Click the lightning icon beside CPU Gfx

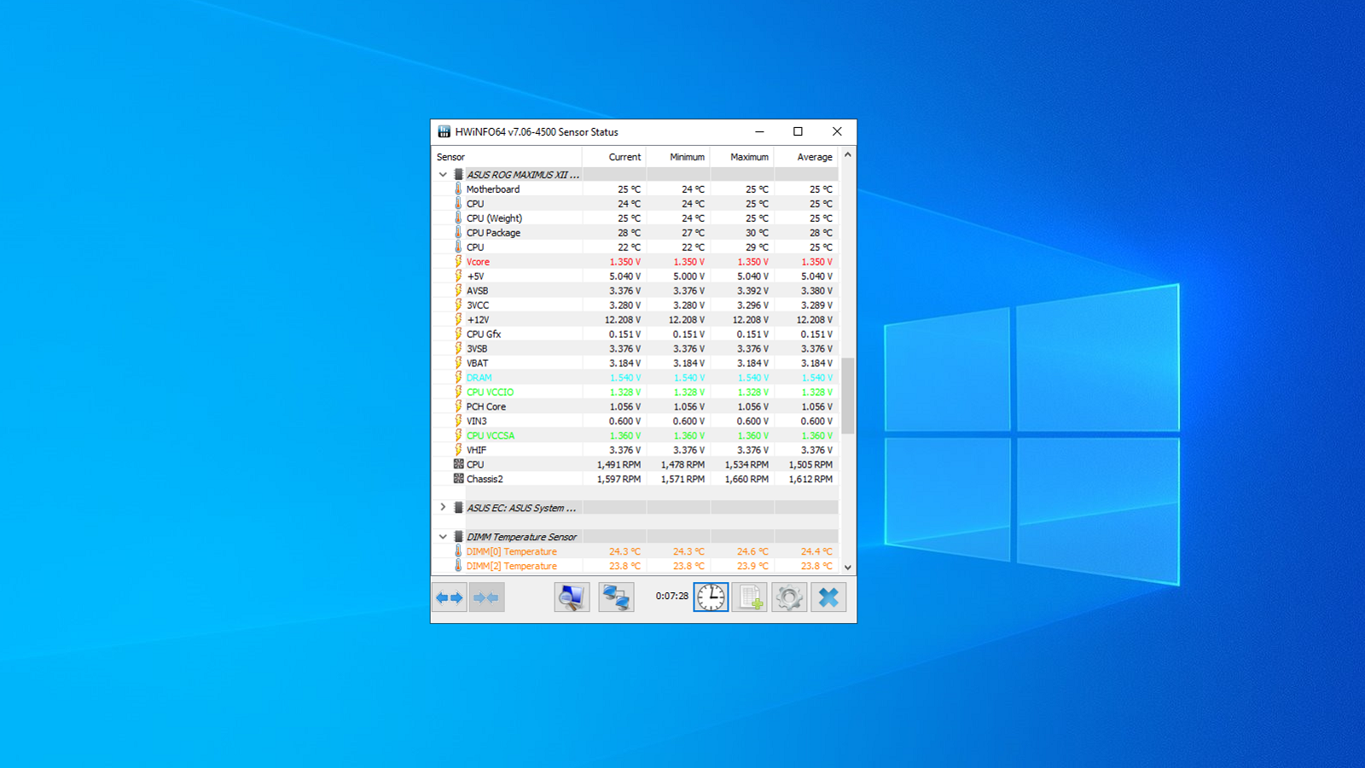458,334
